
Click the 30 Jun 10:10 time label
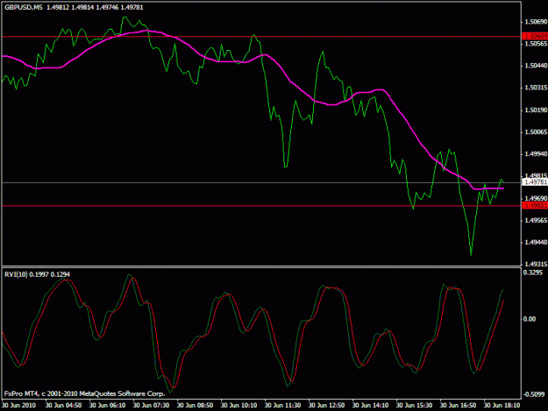coord(238,406)
